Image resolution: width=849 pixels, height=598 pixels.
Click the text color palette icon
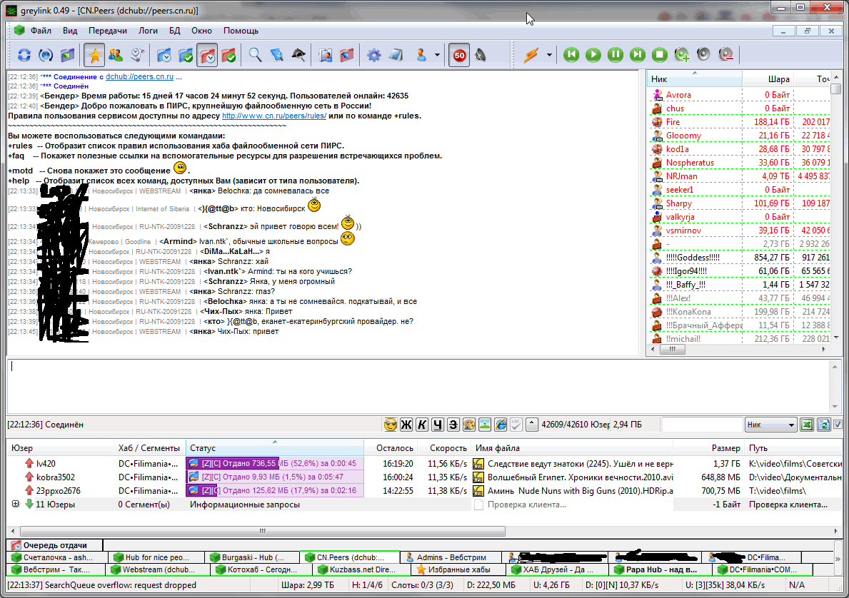pyautogui.click(x=469, y=425)
